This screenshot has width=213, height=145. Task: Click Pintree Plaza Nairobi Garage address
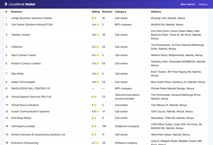(172, 88)
